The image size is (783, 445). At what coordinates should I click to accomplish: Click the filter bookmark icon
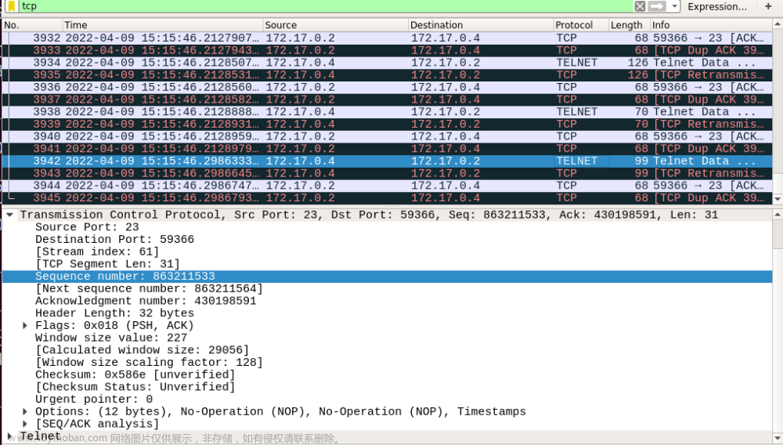coord(11,6)
